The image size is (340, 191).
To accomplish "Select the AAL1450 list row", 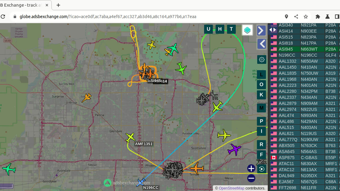I will pos(305,67).
